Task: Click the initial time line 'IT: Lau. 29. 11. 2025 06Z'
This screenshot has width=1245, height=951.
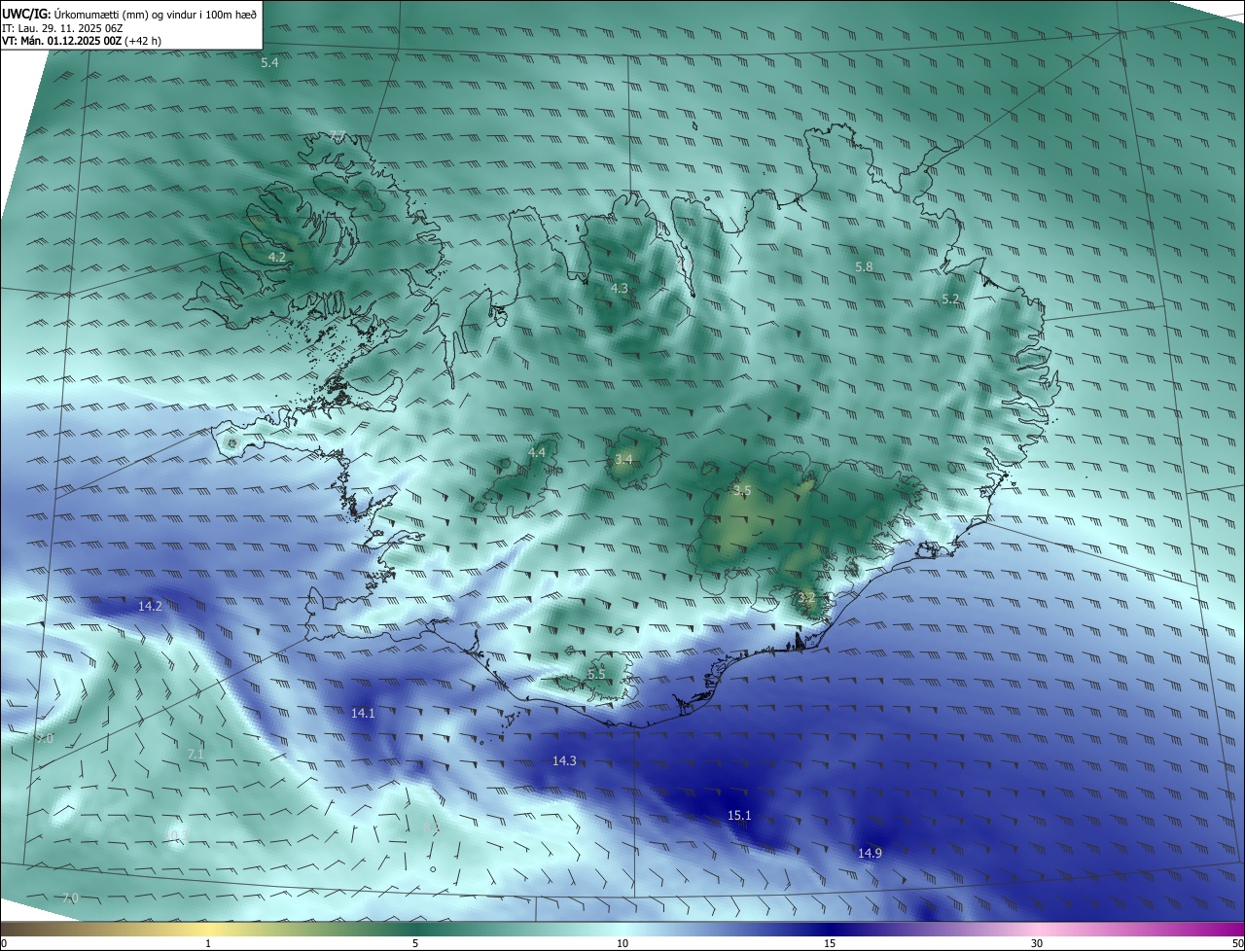Action: tap(62, 28)
